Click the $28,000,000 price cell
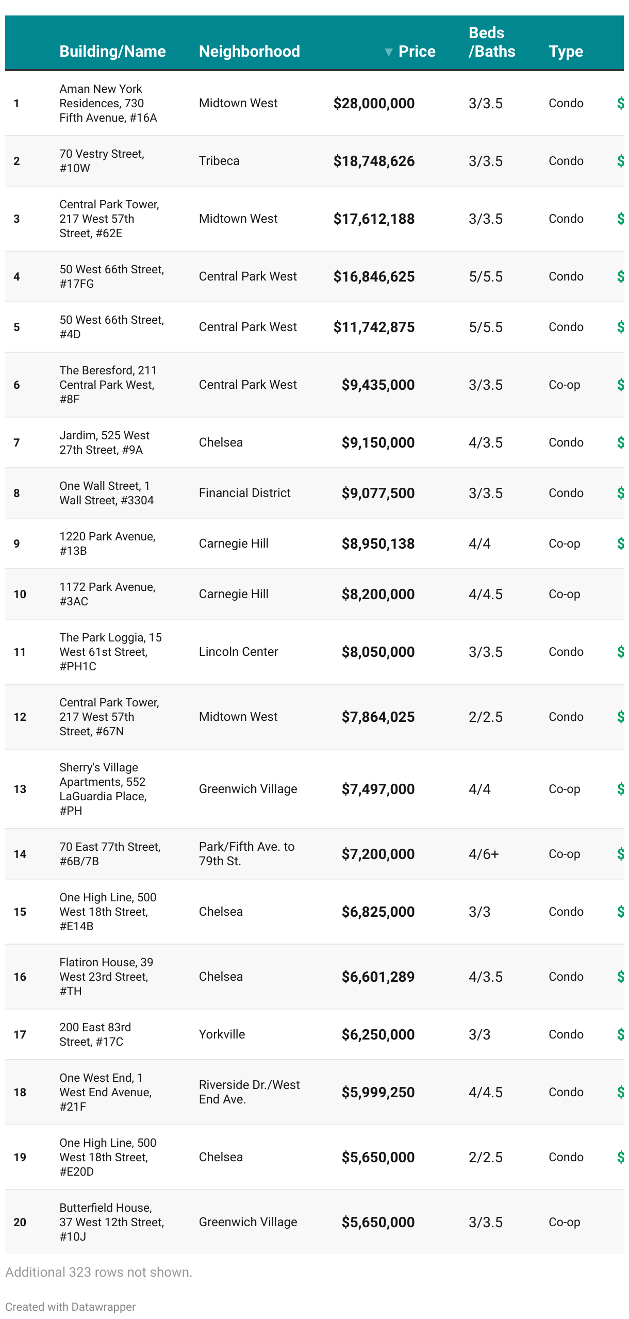The width and height of the screenshot is (629, 1319). pos(374,104)
